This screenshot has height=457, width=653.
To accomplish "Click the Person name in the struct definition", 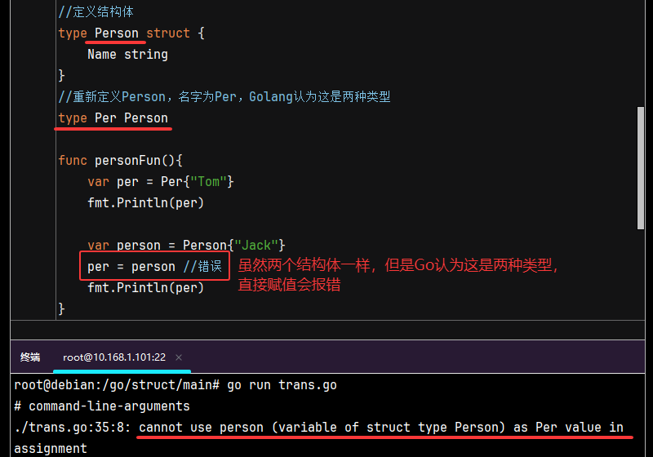I will [x=117, y=33].
